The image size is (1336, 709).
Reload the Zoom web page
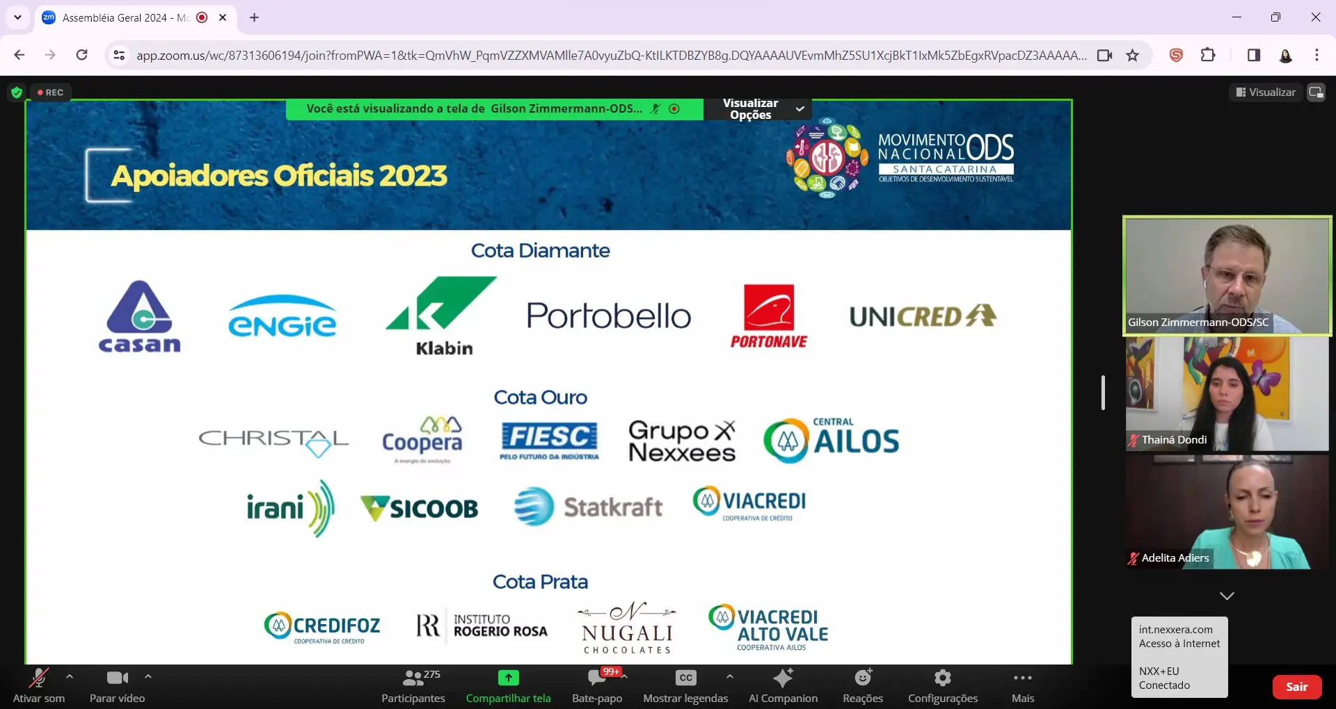(82, 55)
